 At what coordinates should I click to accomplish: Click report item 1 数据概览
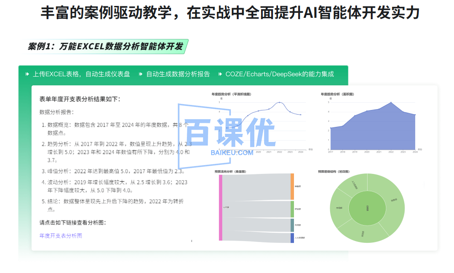pyautogui.click(x=116, y=129)
